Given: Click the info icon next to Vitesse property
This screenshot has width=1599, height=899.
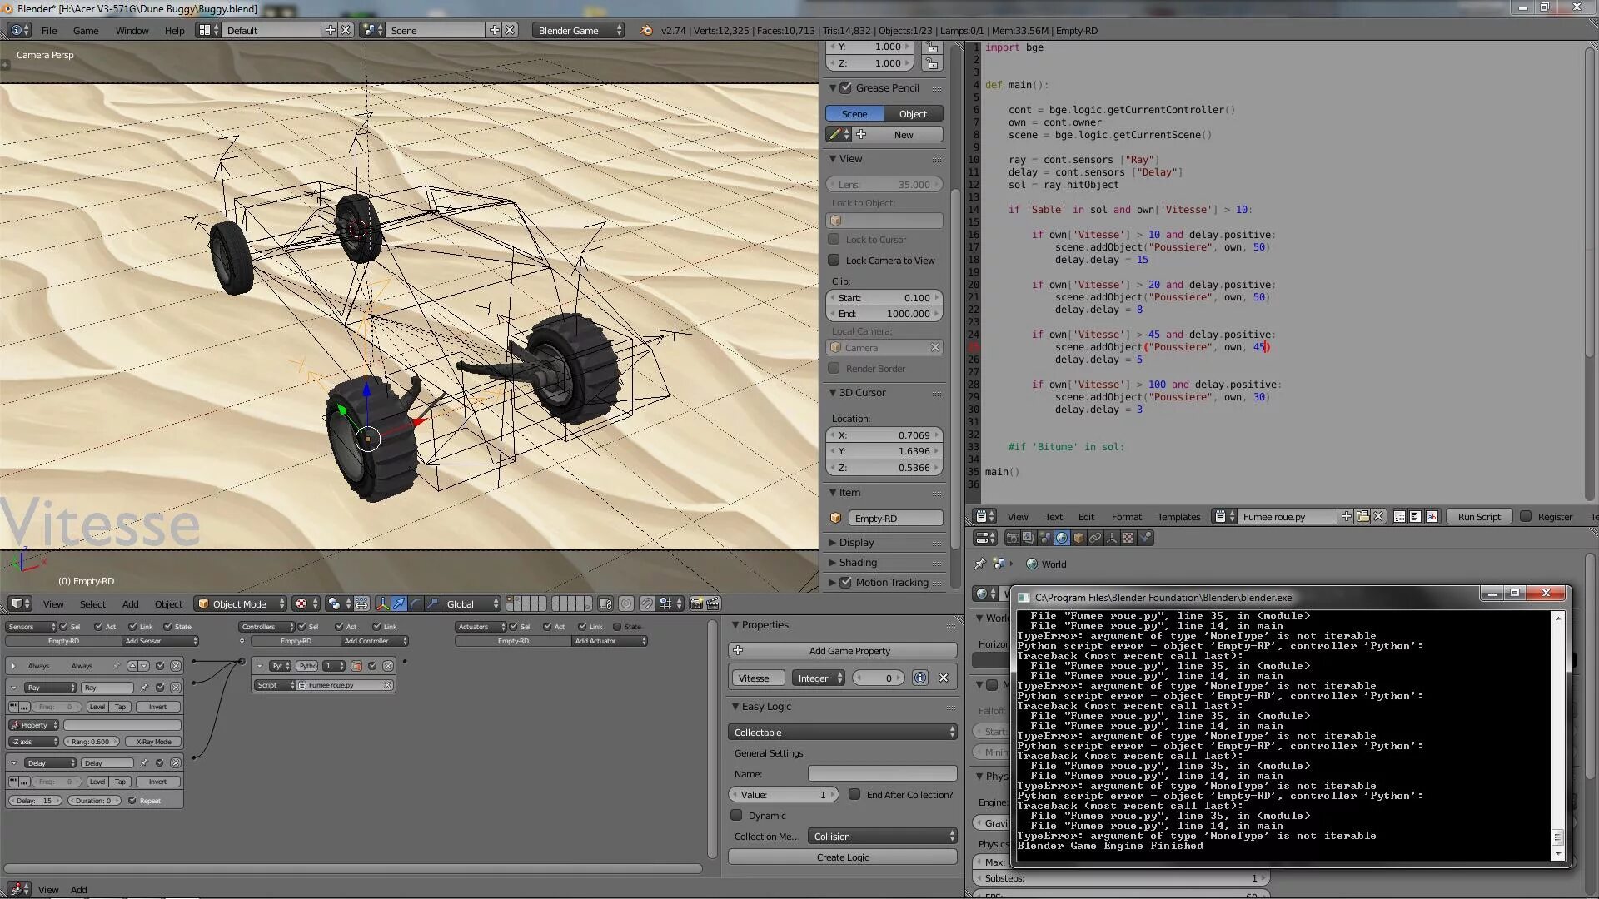Looking at the screenshot, I should tap(919, 678).
